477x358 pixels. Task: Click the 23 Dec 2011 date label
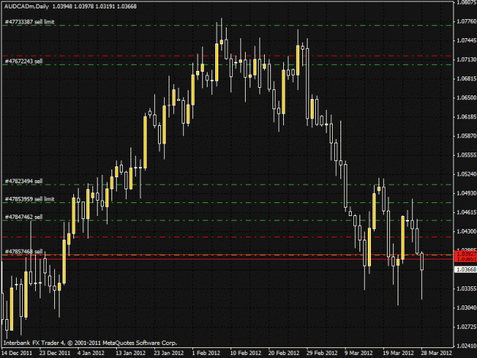click(x=55, y=353)
